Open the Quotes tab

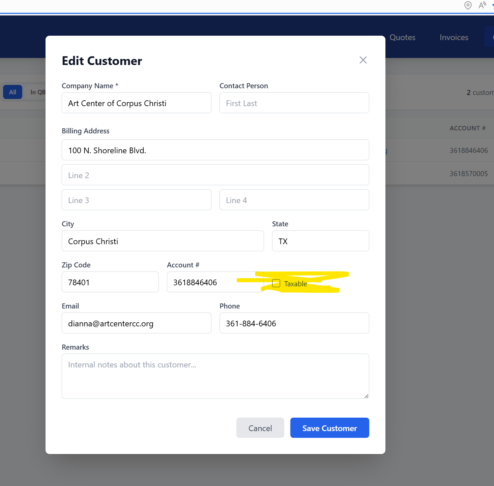click(402, 37)
